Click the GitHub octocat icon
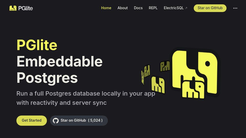Image resolution: width=246 pixels, height=138 pixels. point(56,120)
